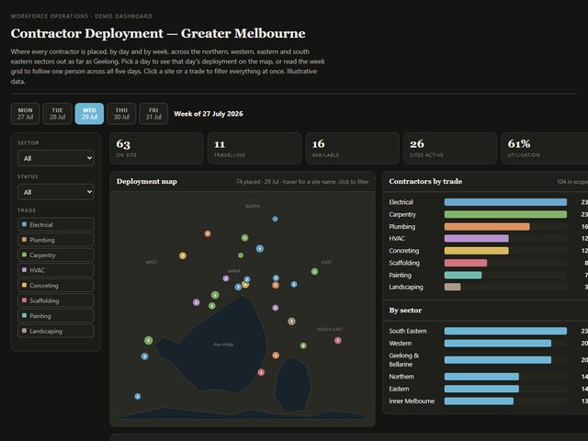Click the green Carpentry bar in the trade chart
Image resolution: width=588 pixels, height=441 pixels.
505,214
